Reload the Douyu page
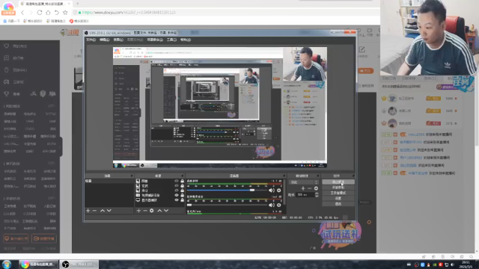 point(40,13)
